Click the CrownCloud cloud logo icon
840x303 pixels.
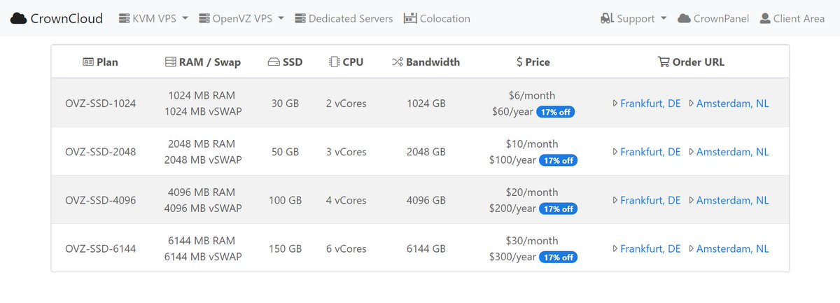tap(19, 18)
